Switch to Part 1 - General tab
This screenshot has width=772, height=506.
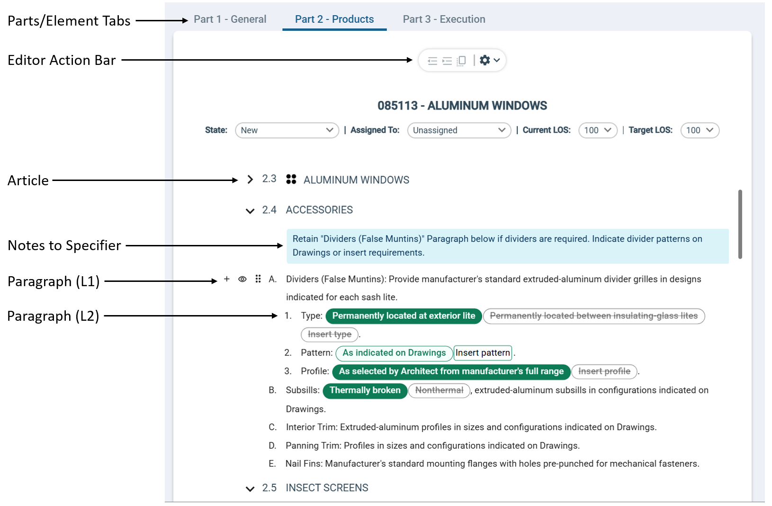tap(230, 19)
